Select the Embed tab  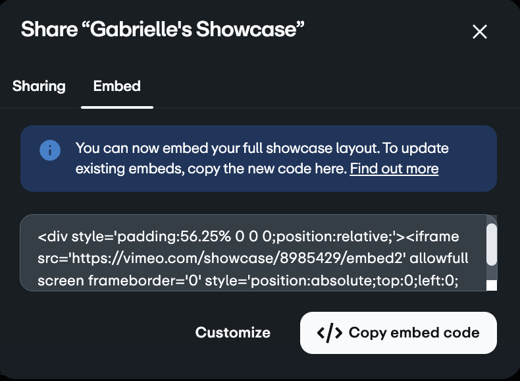click(117, 86)
